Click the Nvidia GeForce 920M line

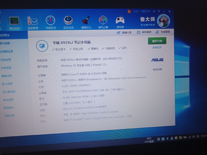(x=84, y=97)
